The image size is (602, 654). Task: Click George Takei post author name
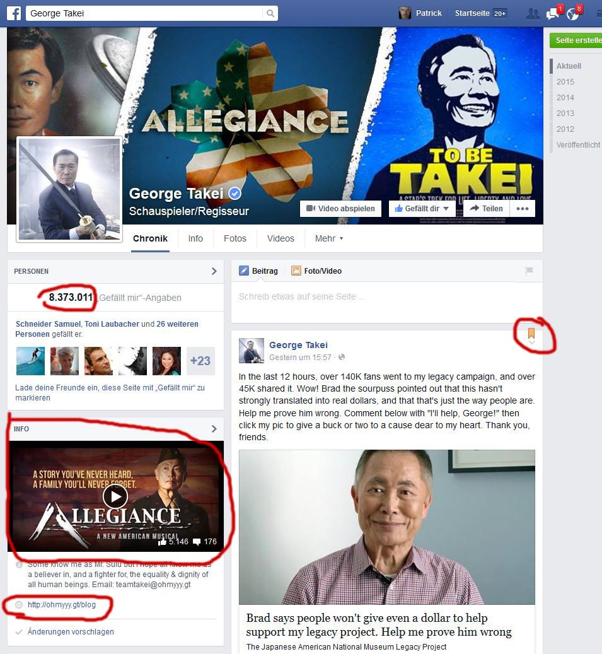[299, 345]
